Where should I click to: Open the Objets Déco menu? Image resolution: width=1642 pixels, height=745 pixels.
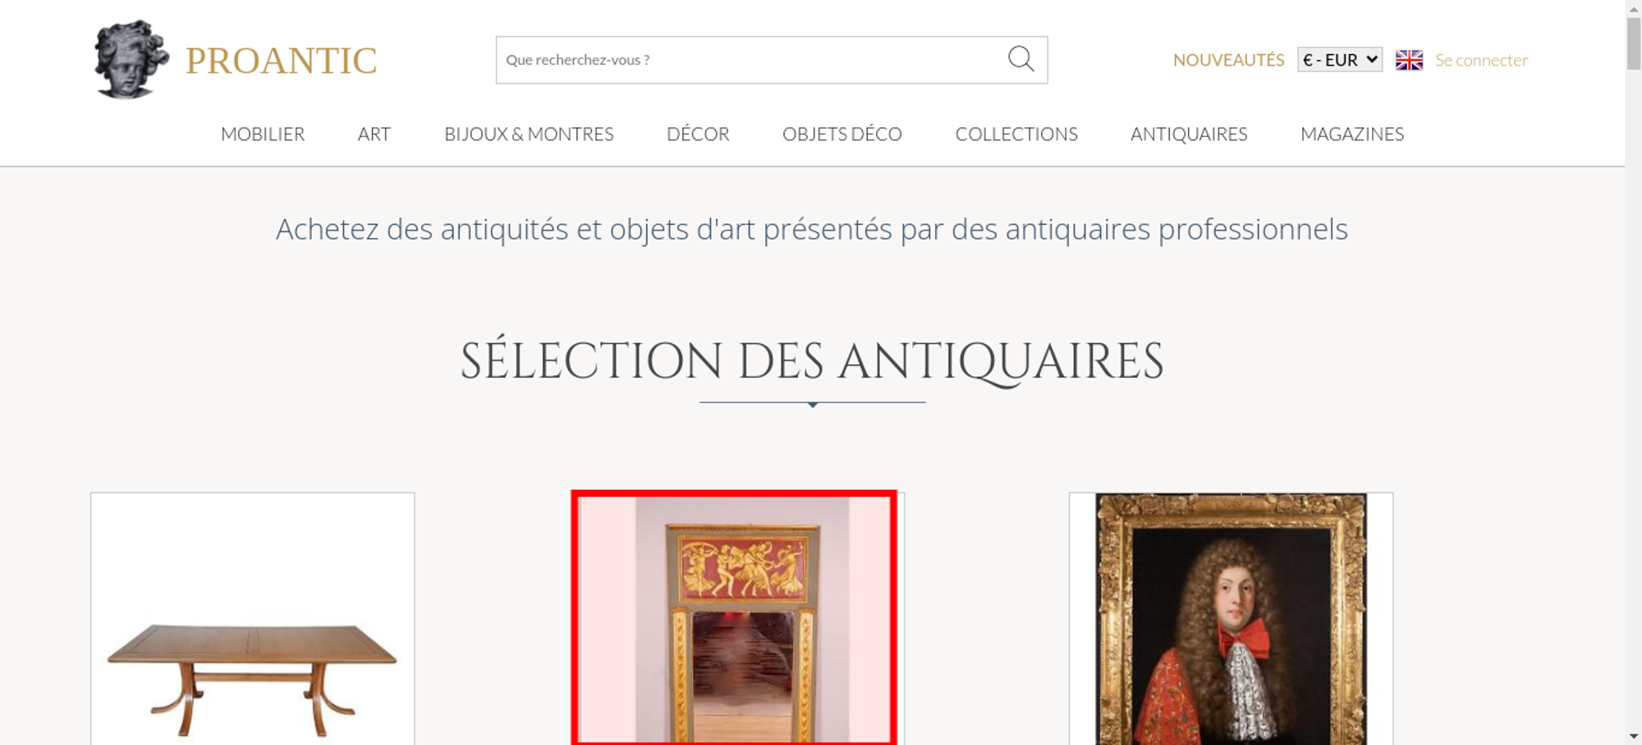tap(842, 134)
